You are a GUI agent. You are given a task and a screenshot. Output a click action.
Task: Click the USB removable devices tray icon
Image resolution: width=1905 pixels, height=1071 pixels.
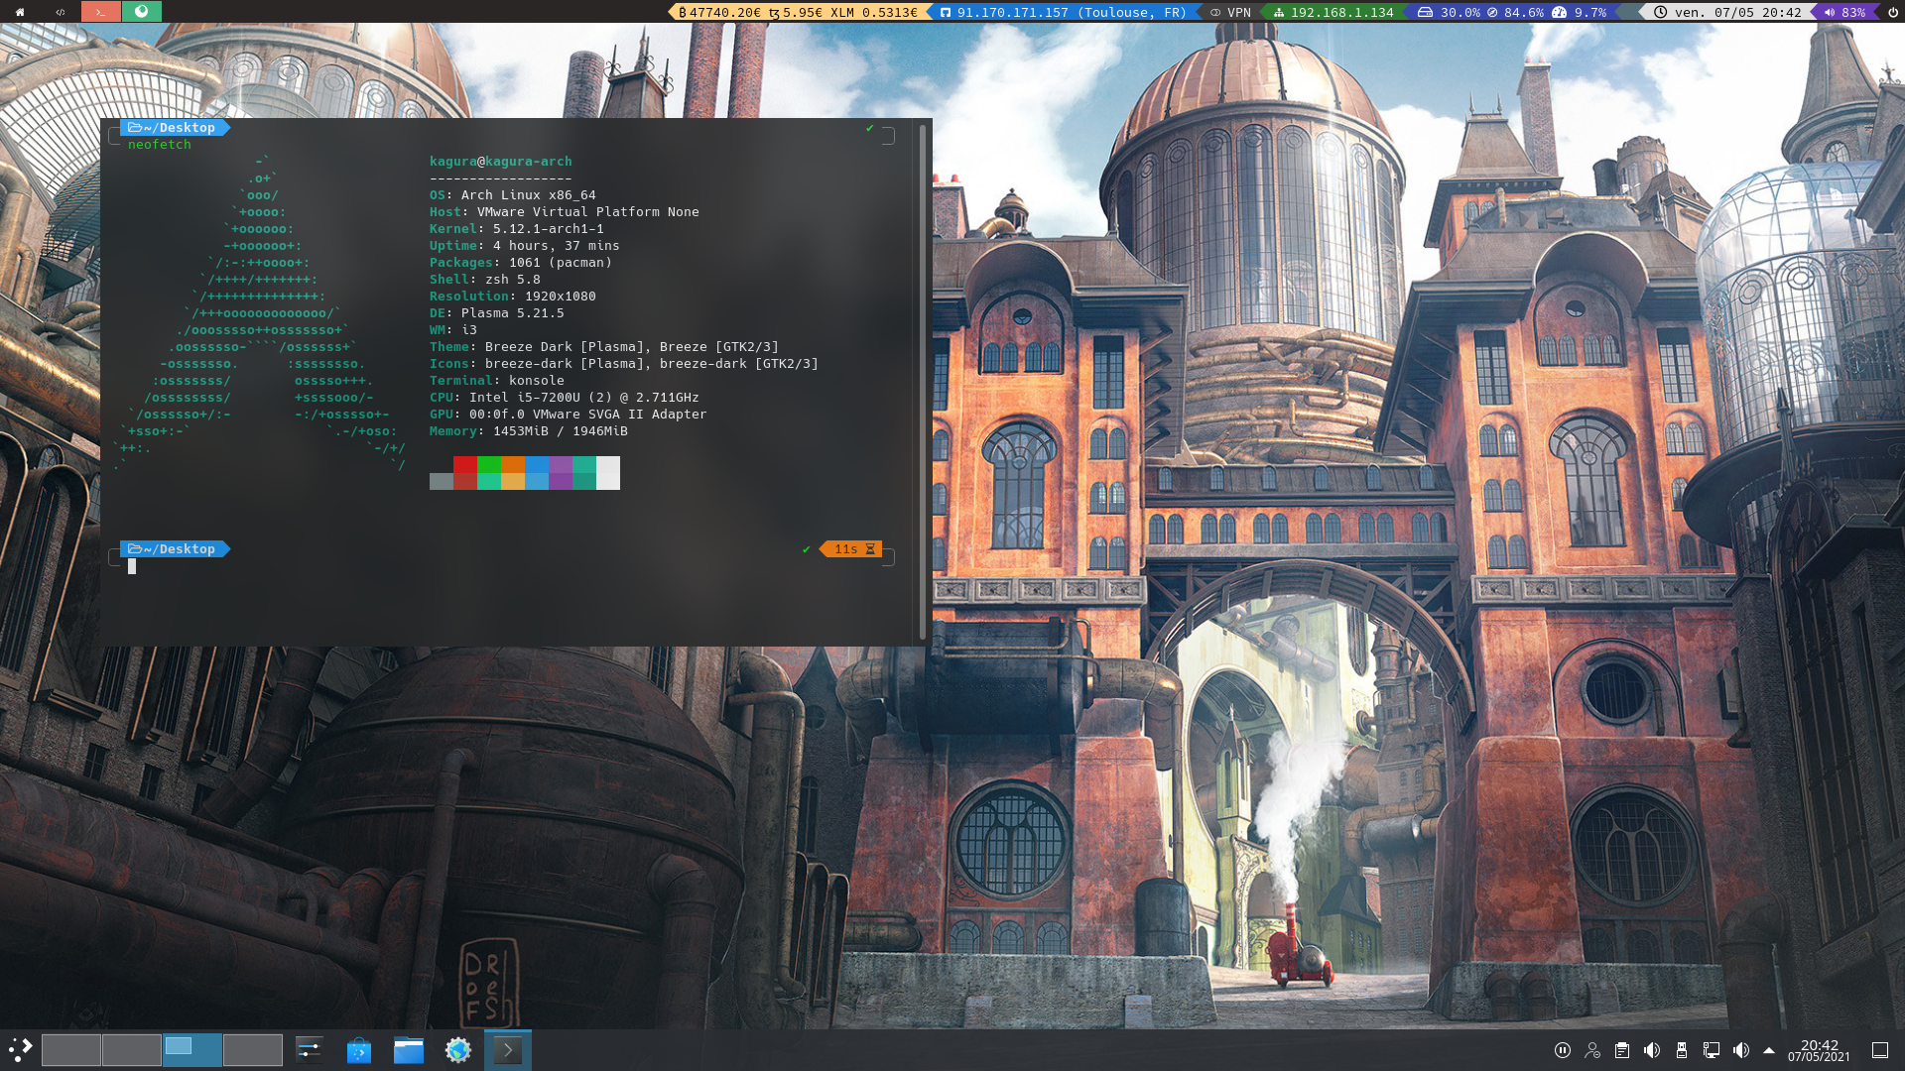1682,1050
